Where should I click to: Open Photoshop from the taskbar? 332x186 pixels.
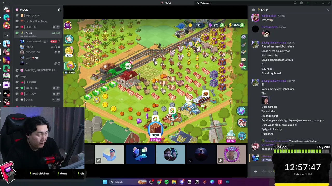click(x=227, y=182)
